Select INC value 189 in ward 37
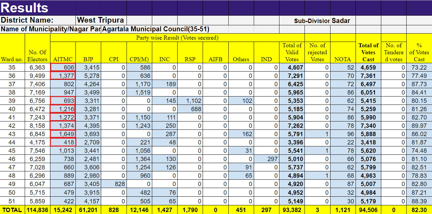Viewport: 432px width, 214px height. click(165, 84)
